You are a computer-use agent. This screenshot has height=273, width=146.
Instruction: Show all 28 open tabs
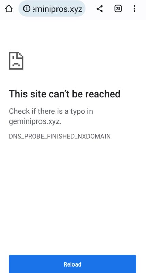(118, 9)
